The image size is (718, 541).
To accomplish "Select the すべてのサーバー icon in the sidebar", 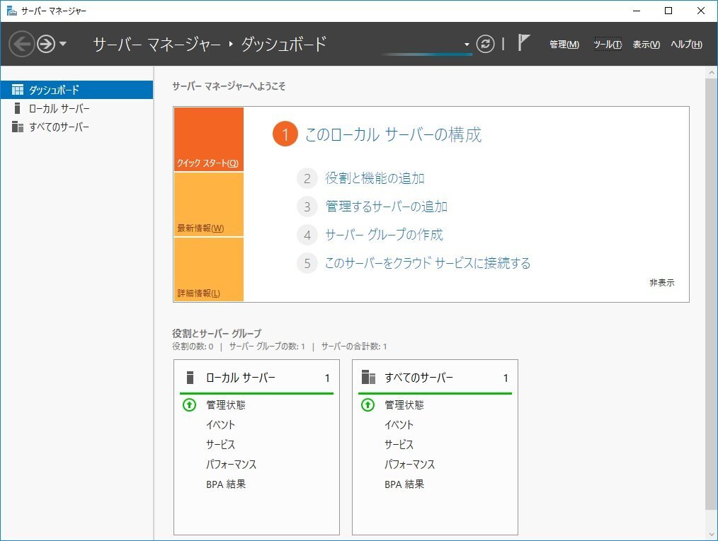I will (x=17, y=127).
